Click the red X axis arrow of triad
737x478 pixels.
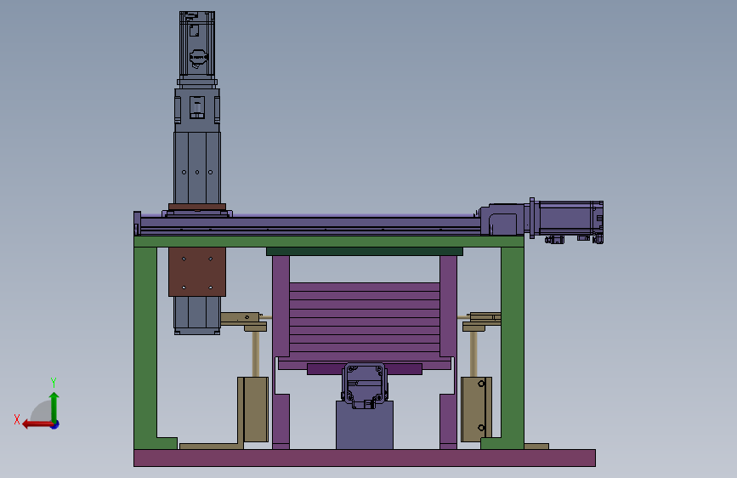tap(37, 424)
